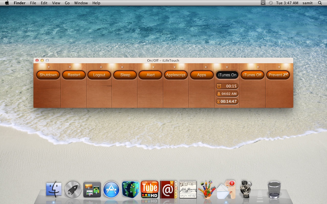Minimize the On/Off – iLifeTouch window
This screenshot has width=327, height=204.
click(x=42, y=60)
